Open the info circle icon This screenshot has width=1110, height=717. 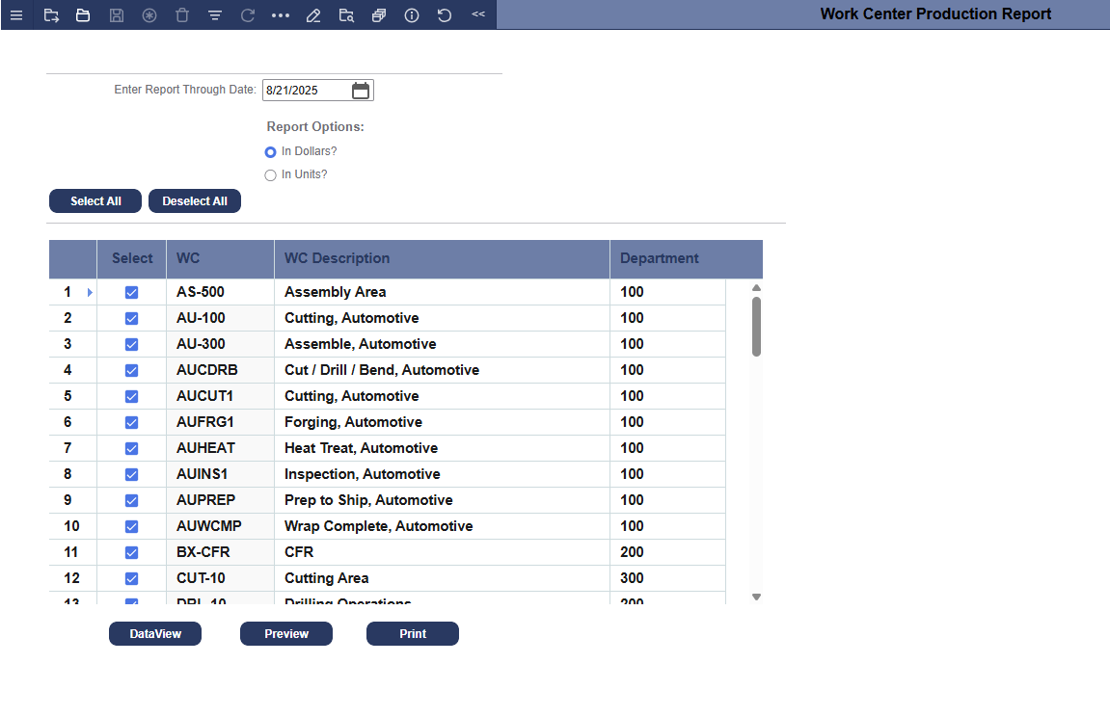click(412, 15)
